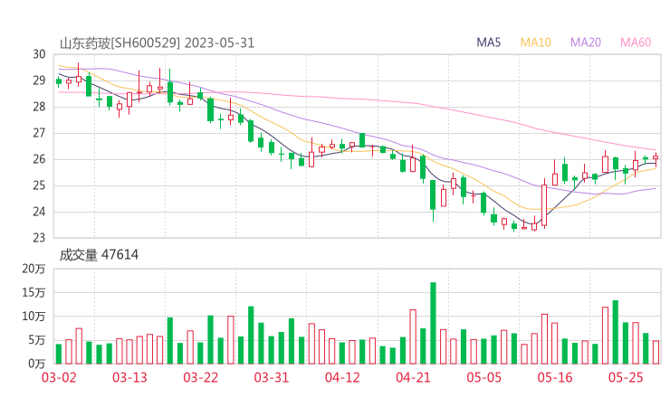Select the 05-05 date on x-axis
Screen dimensions: 670x398
[x=483, y=377]
